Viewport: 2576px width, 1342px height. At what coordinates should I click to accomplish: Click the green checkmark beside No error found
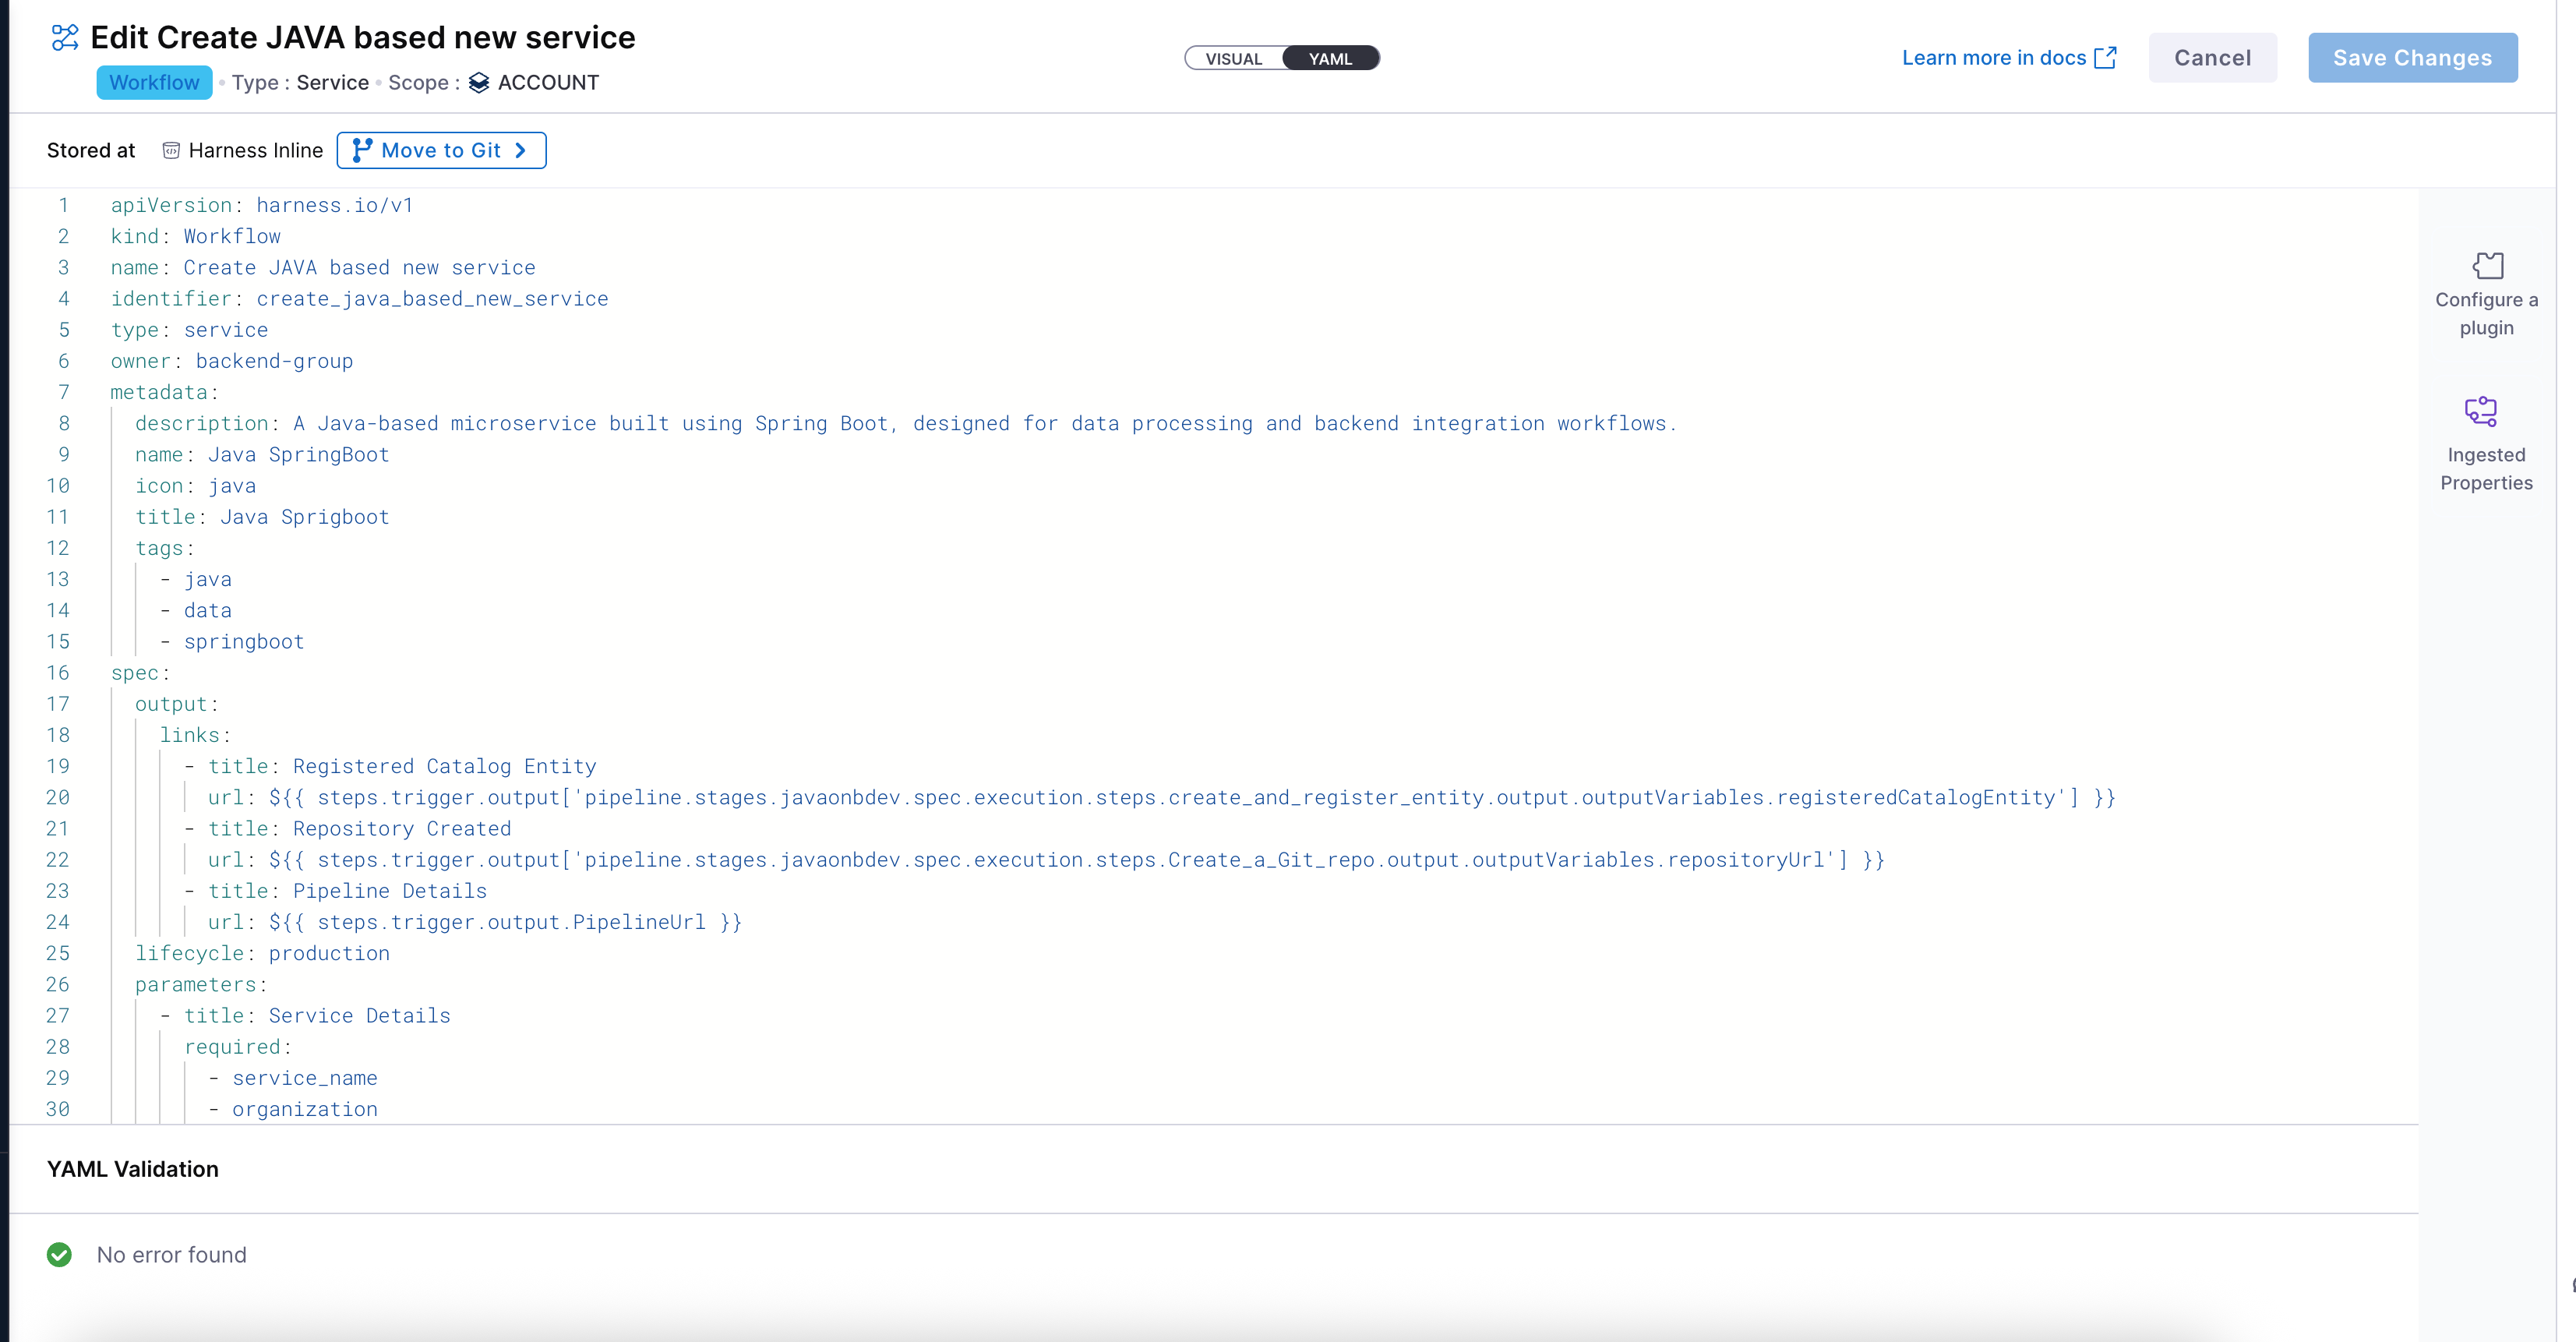click(60, 1255)
